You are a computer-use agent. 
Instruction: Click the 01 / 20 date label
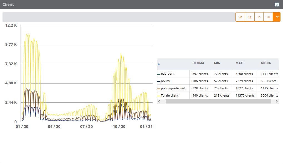[x=22, y=127]
